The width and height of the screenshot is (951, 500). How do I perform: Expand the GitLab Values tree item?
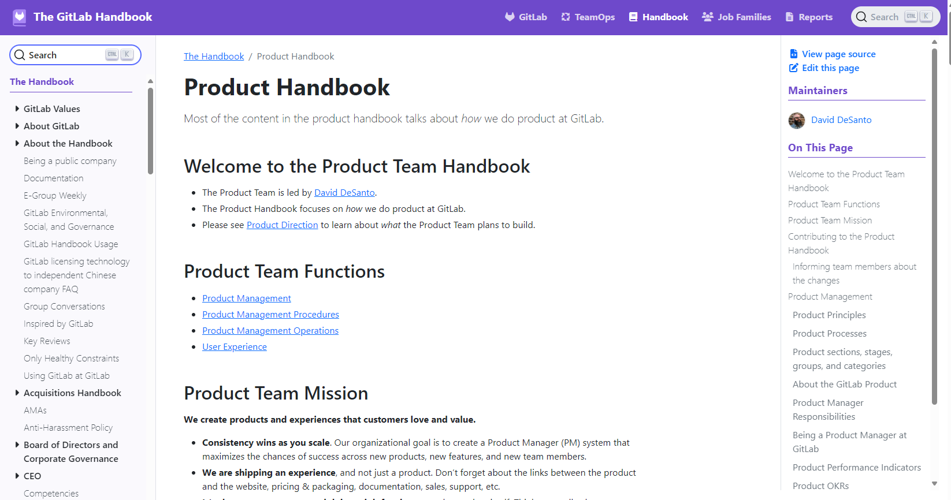pos(17,109)
